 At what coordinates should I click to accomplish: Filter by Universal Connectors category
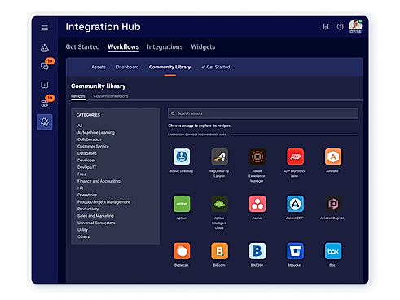96,223
